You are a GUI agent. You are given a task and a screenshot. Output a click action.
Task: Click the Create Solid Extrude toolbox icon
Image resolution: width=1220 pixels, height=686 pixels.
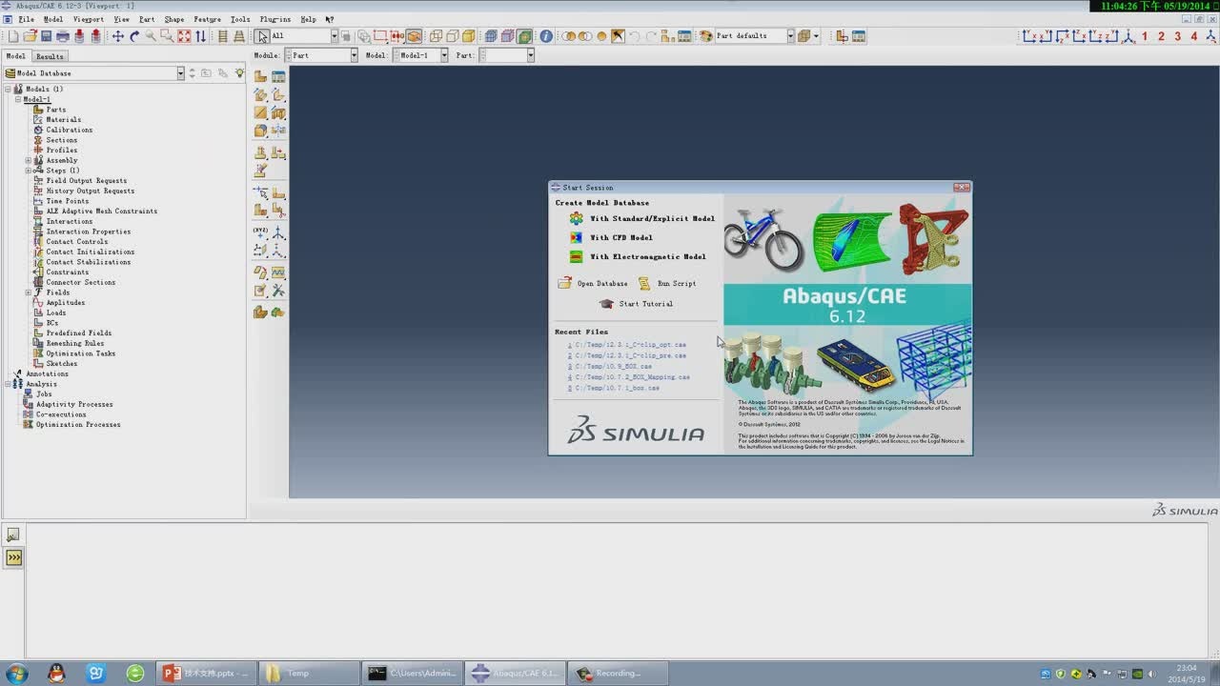[x=259, y=94]
